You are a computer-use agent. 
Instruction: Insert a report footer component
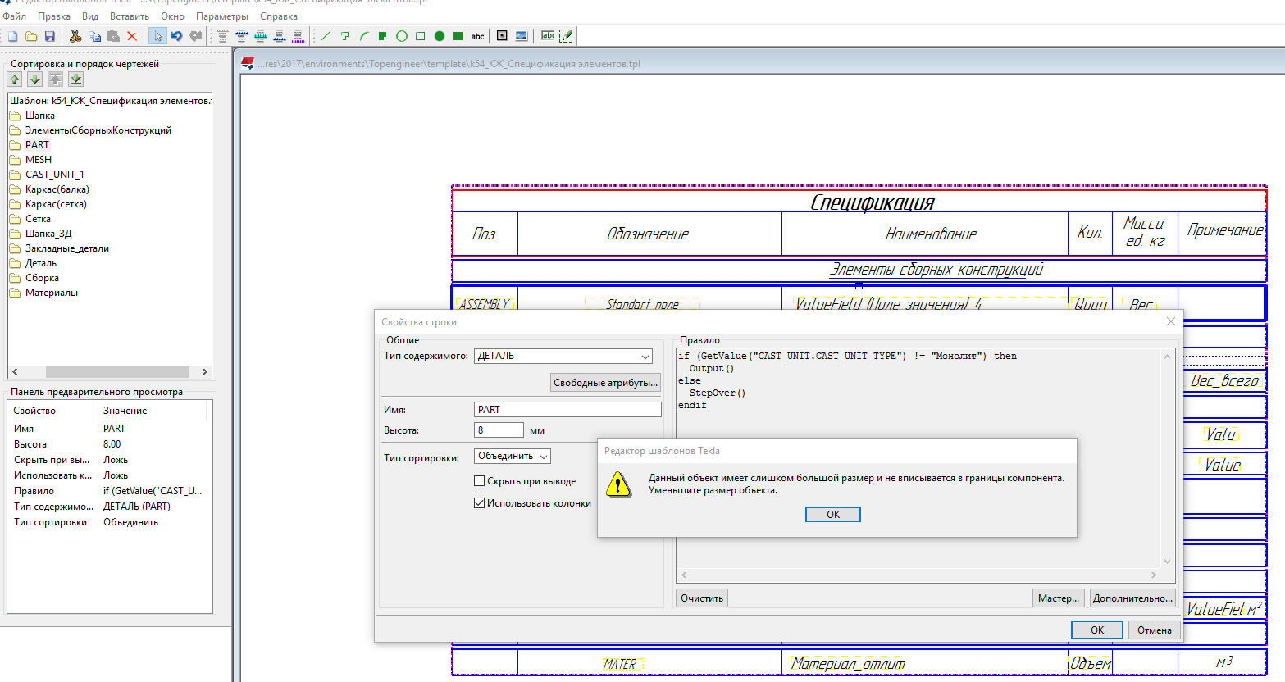[298, 36]
